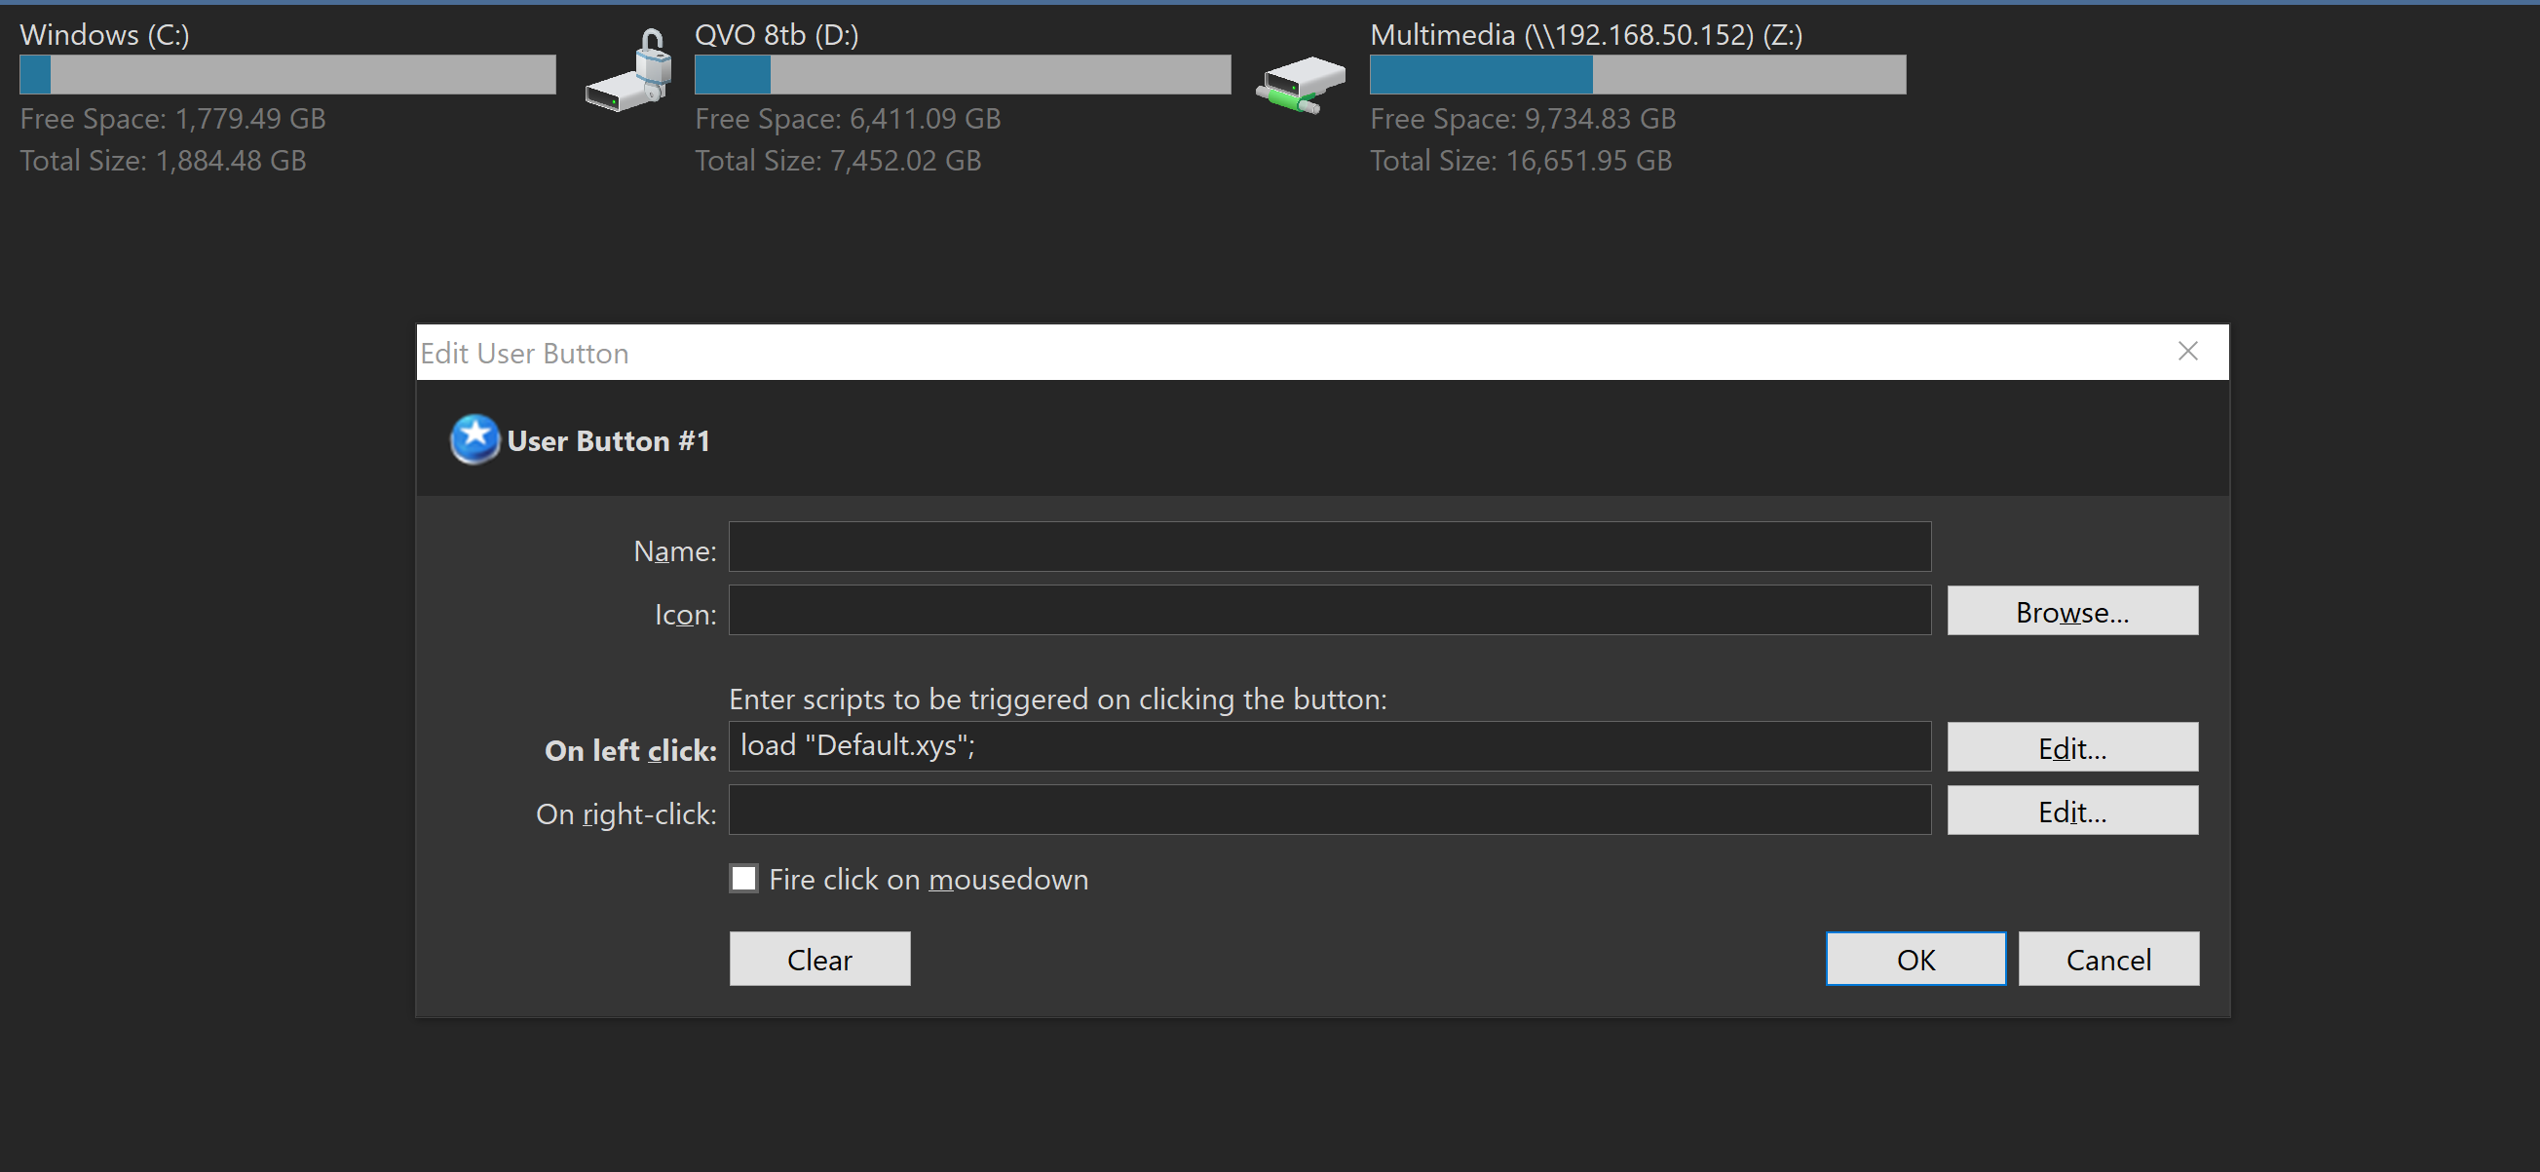Select the Windows (C:) drive label

(x=104, y=35)
